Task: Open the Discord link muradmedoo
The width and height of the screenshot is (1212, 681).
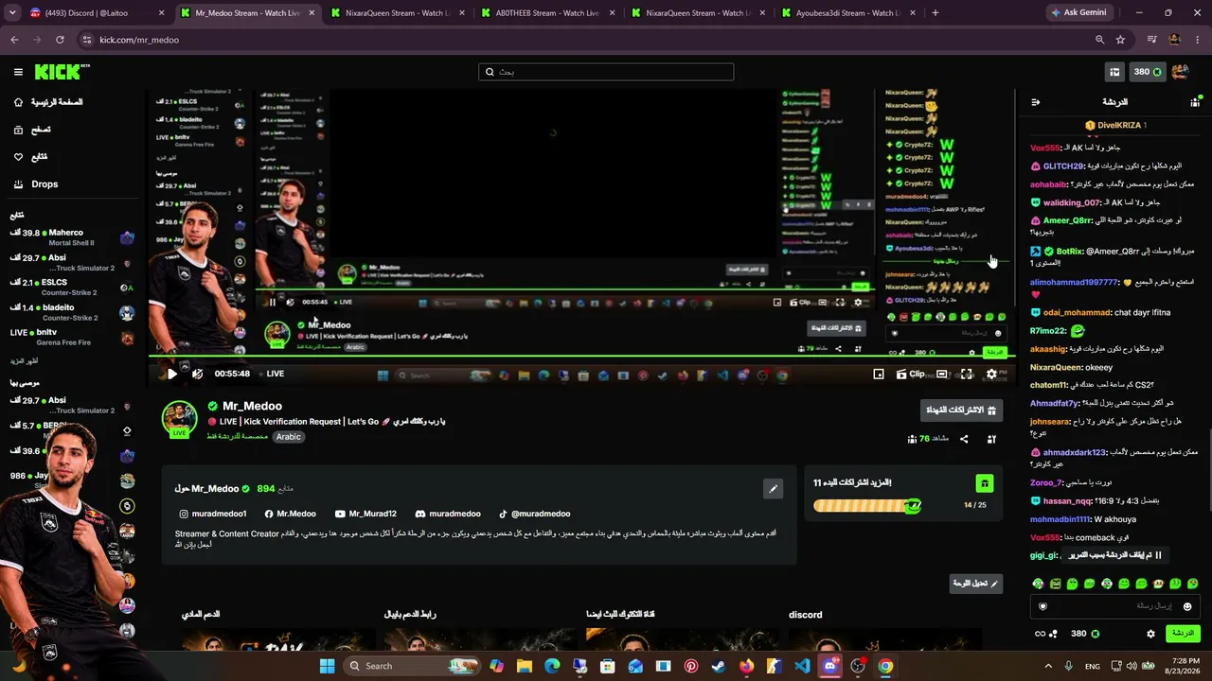Action: click(448, 514)
